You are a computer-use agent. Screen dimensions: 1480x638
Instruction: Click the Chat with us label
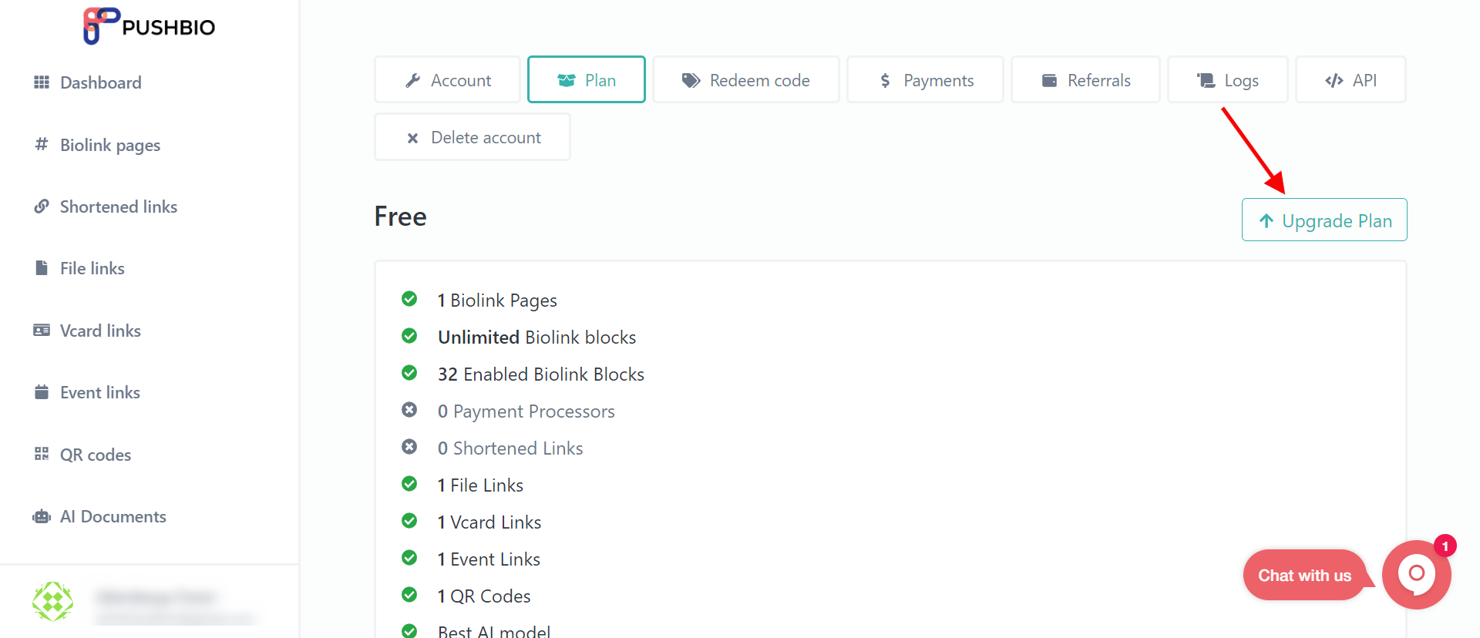[x=1304, y=576]
